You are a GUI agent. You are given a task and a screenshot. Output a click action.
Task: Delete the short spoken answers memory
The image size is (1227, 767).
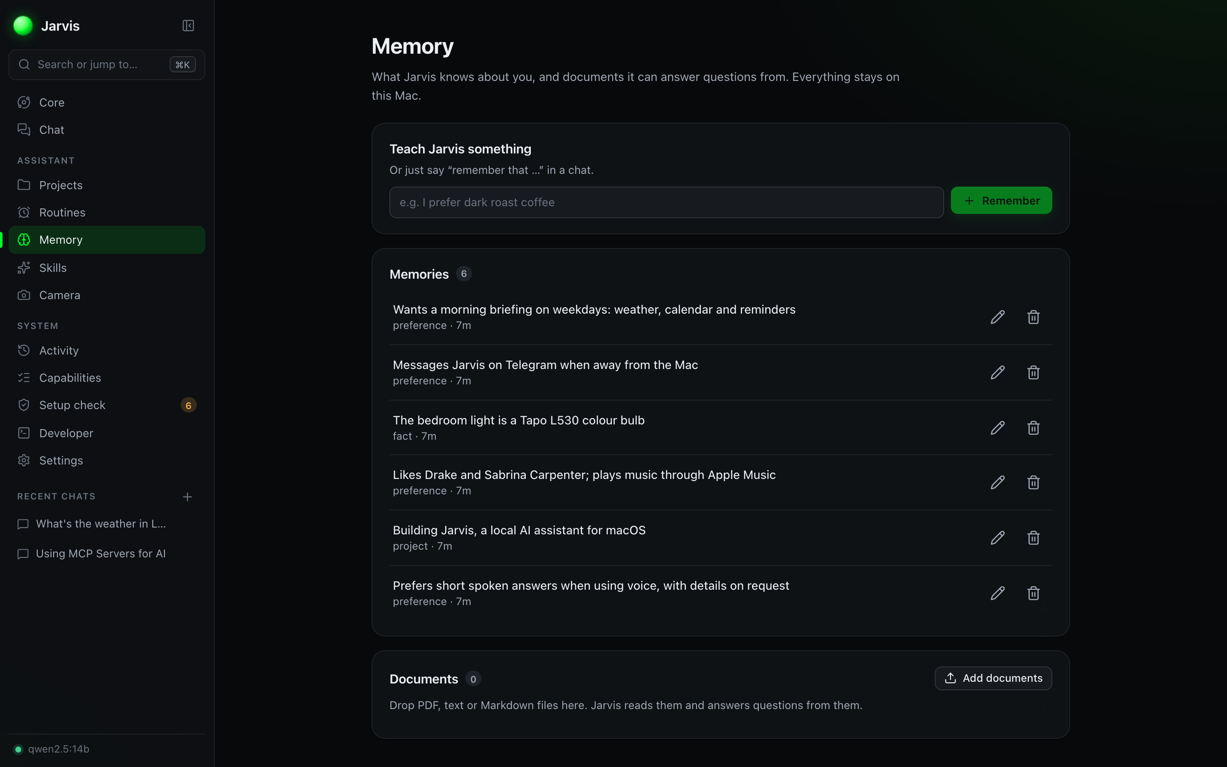coord(1033,592)
